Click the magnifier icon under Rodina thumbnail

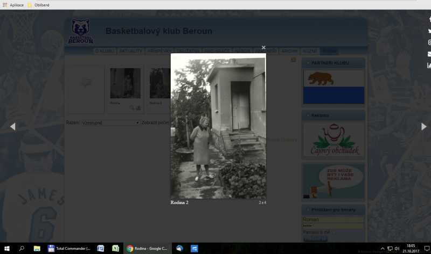[x=132, y=108]
